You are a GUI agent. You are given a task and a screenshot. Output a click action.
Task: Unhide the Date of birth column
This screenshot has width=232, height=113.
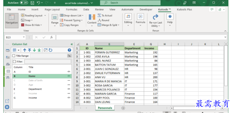pos(69,81)
